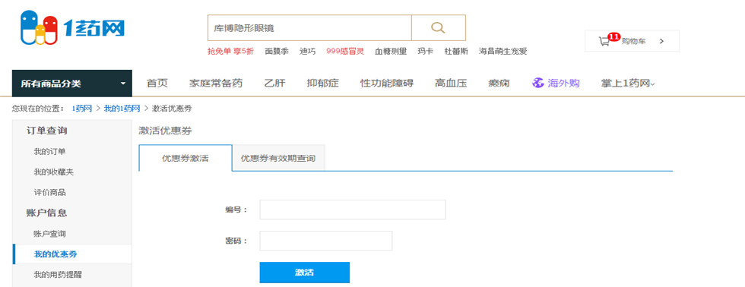745x287 pixels.
Task: Expand the 所有商品分类 dropdown
Action: coord(71,84)
